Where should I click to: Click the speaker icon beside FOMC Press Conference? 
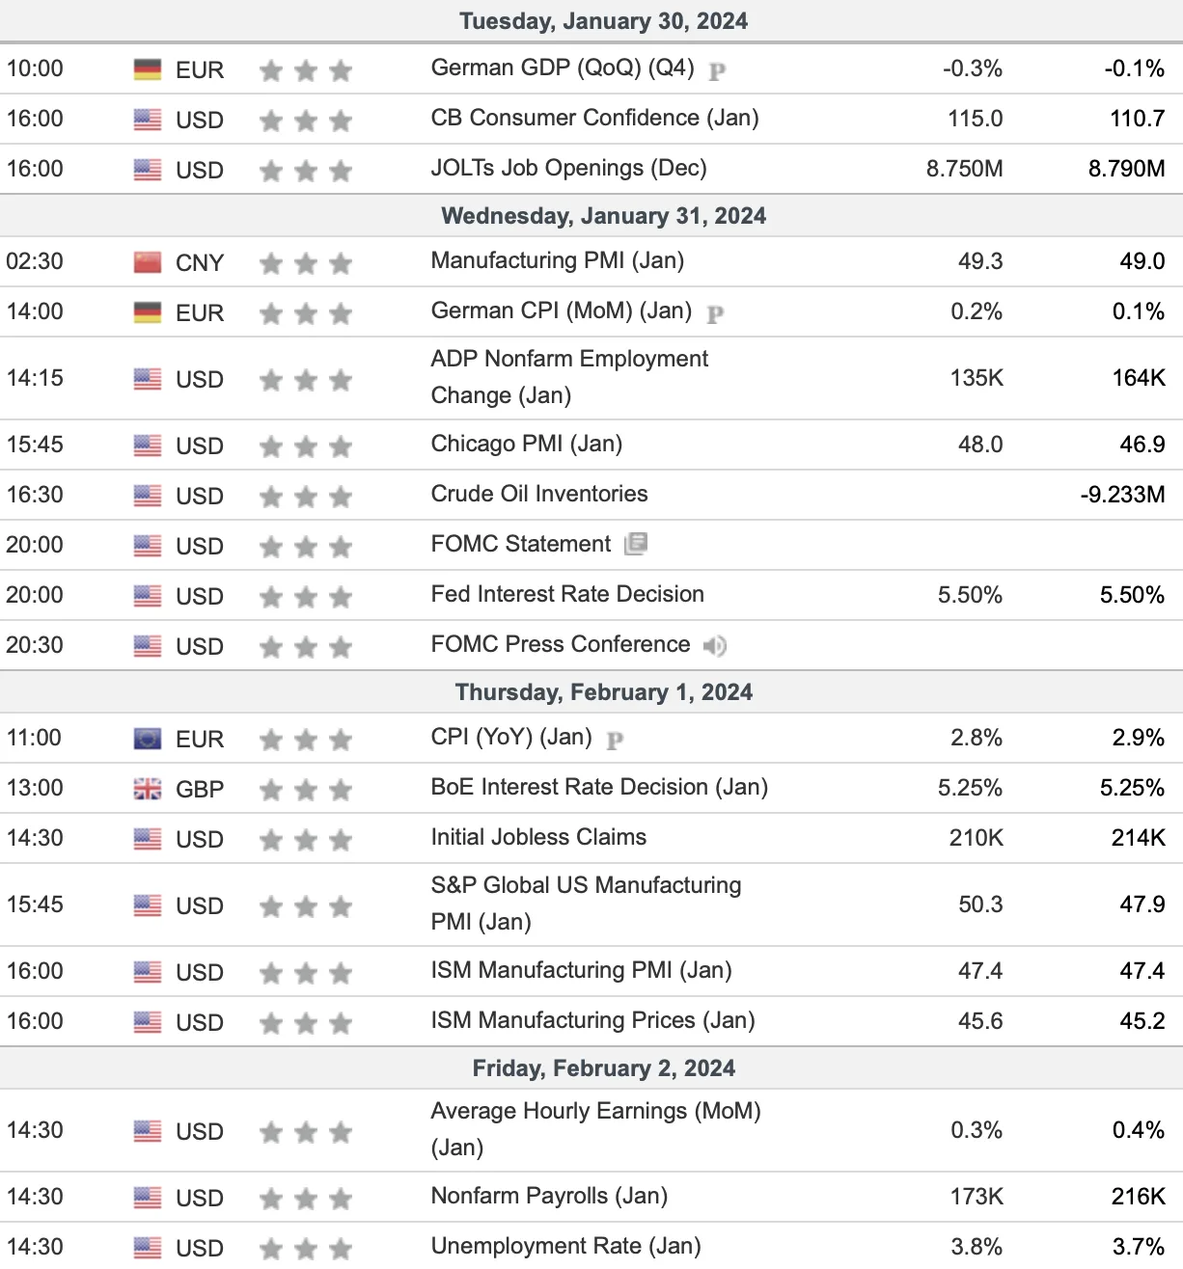pyautogui.click(x=715, y=645)
